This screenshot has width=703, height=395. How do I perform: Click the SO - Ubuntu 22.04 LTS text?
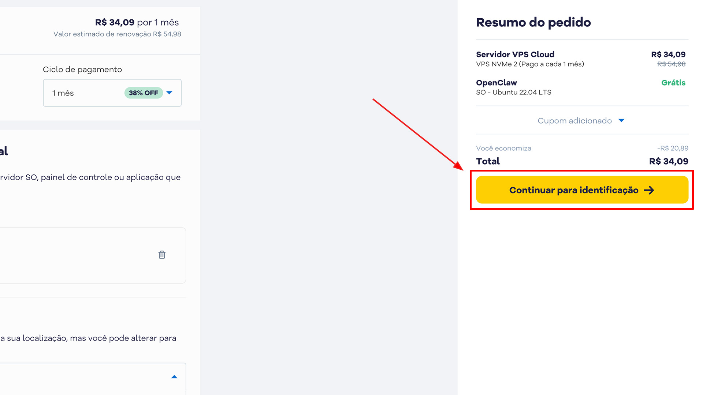514,92
